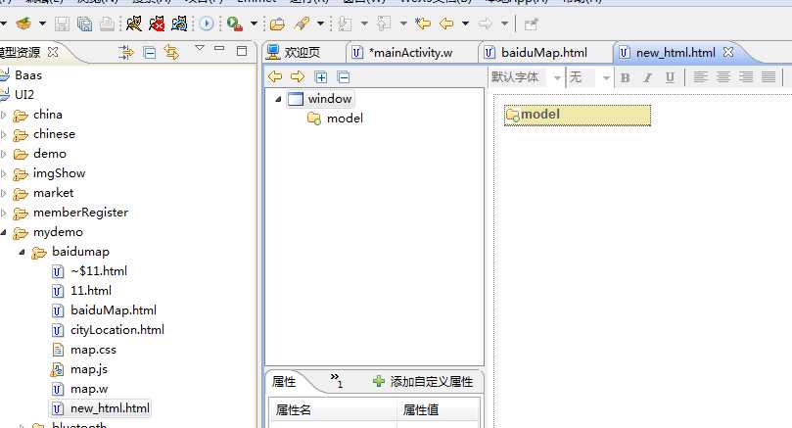Expand the market folder

[4, 193]
